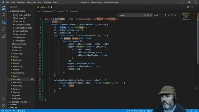Open the Selection menu
The image size is (199, 112).
[x=21, y=2]
